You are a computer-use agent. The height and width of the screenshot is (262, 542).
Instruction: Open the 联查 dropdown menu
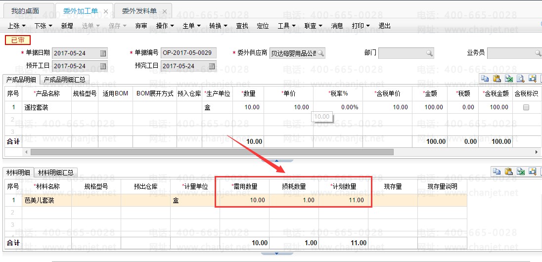313,26
